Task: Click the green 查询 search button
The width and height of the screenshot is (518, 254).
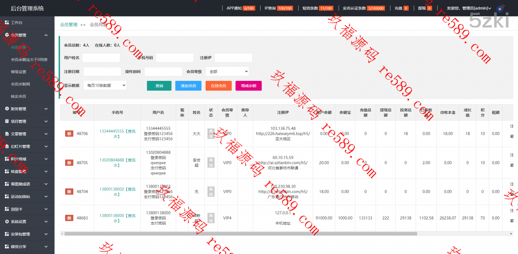Action: pyautogui.click(x=159, y=86)
